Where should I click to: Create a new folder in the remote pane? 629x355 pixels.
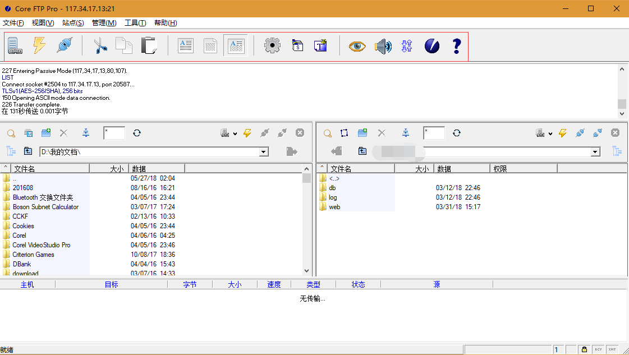click(362, 133)
